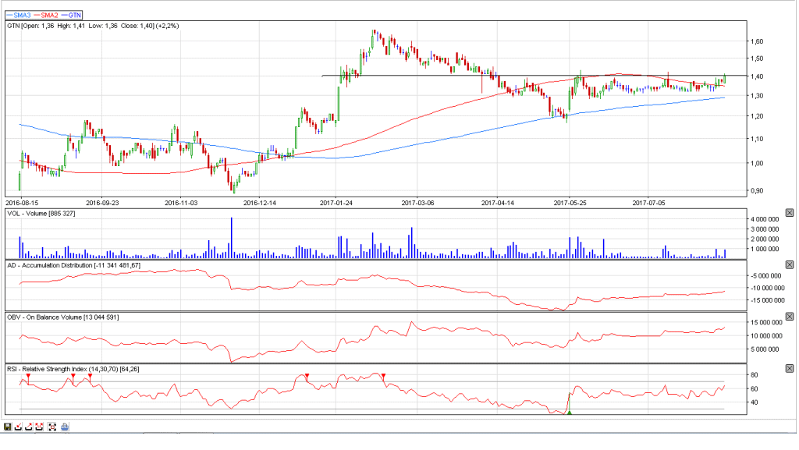The height and width of the screenshot is (450, 799).
Task: Close the Volume indicator panel
Action: click(x=790, y=213)
